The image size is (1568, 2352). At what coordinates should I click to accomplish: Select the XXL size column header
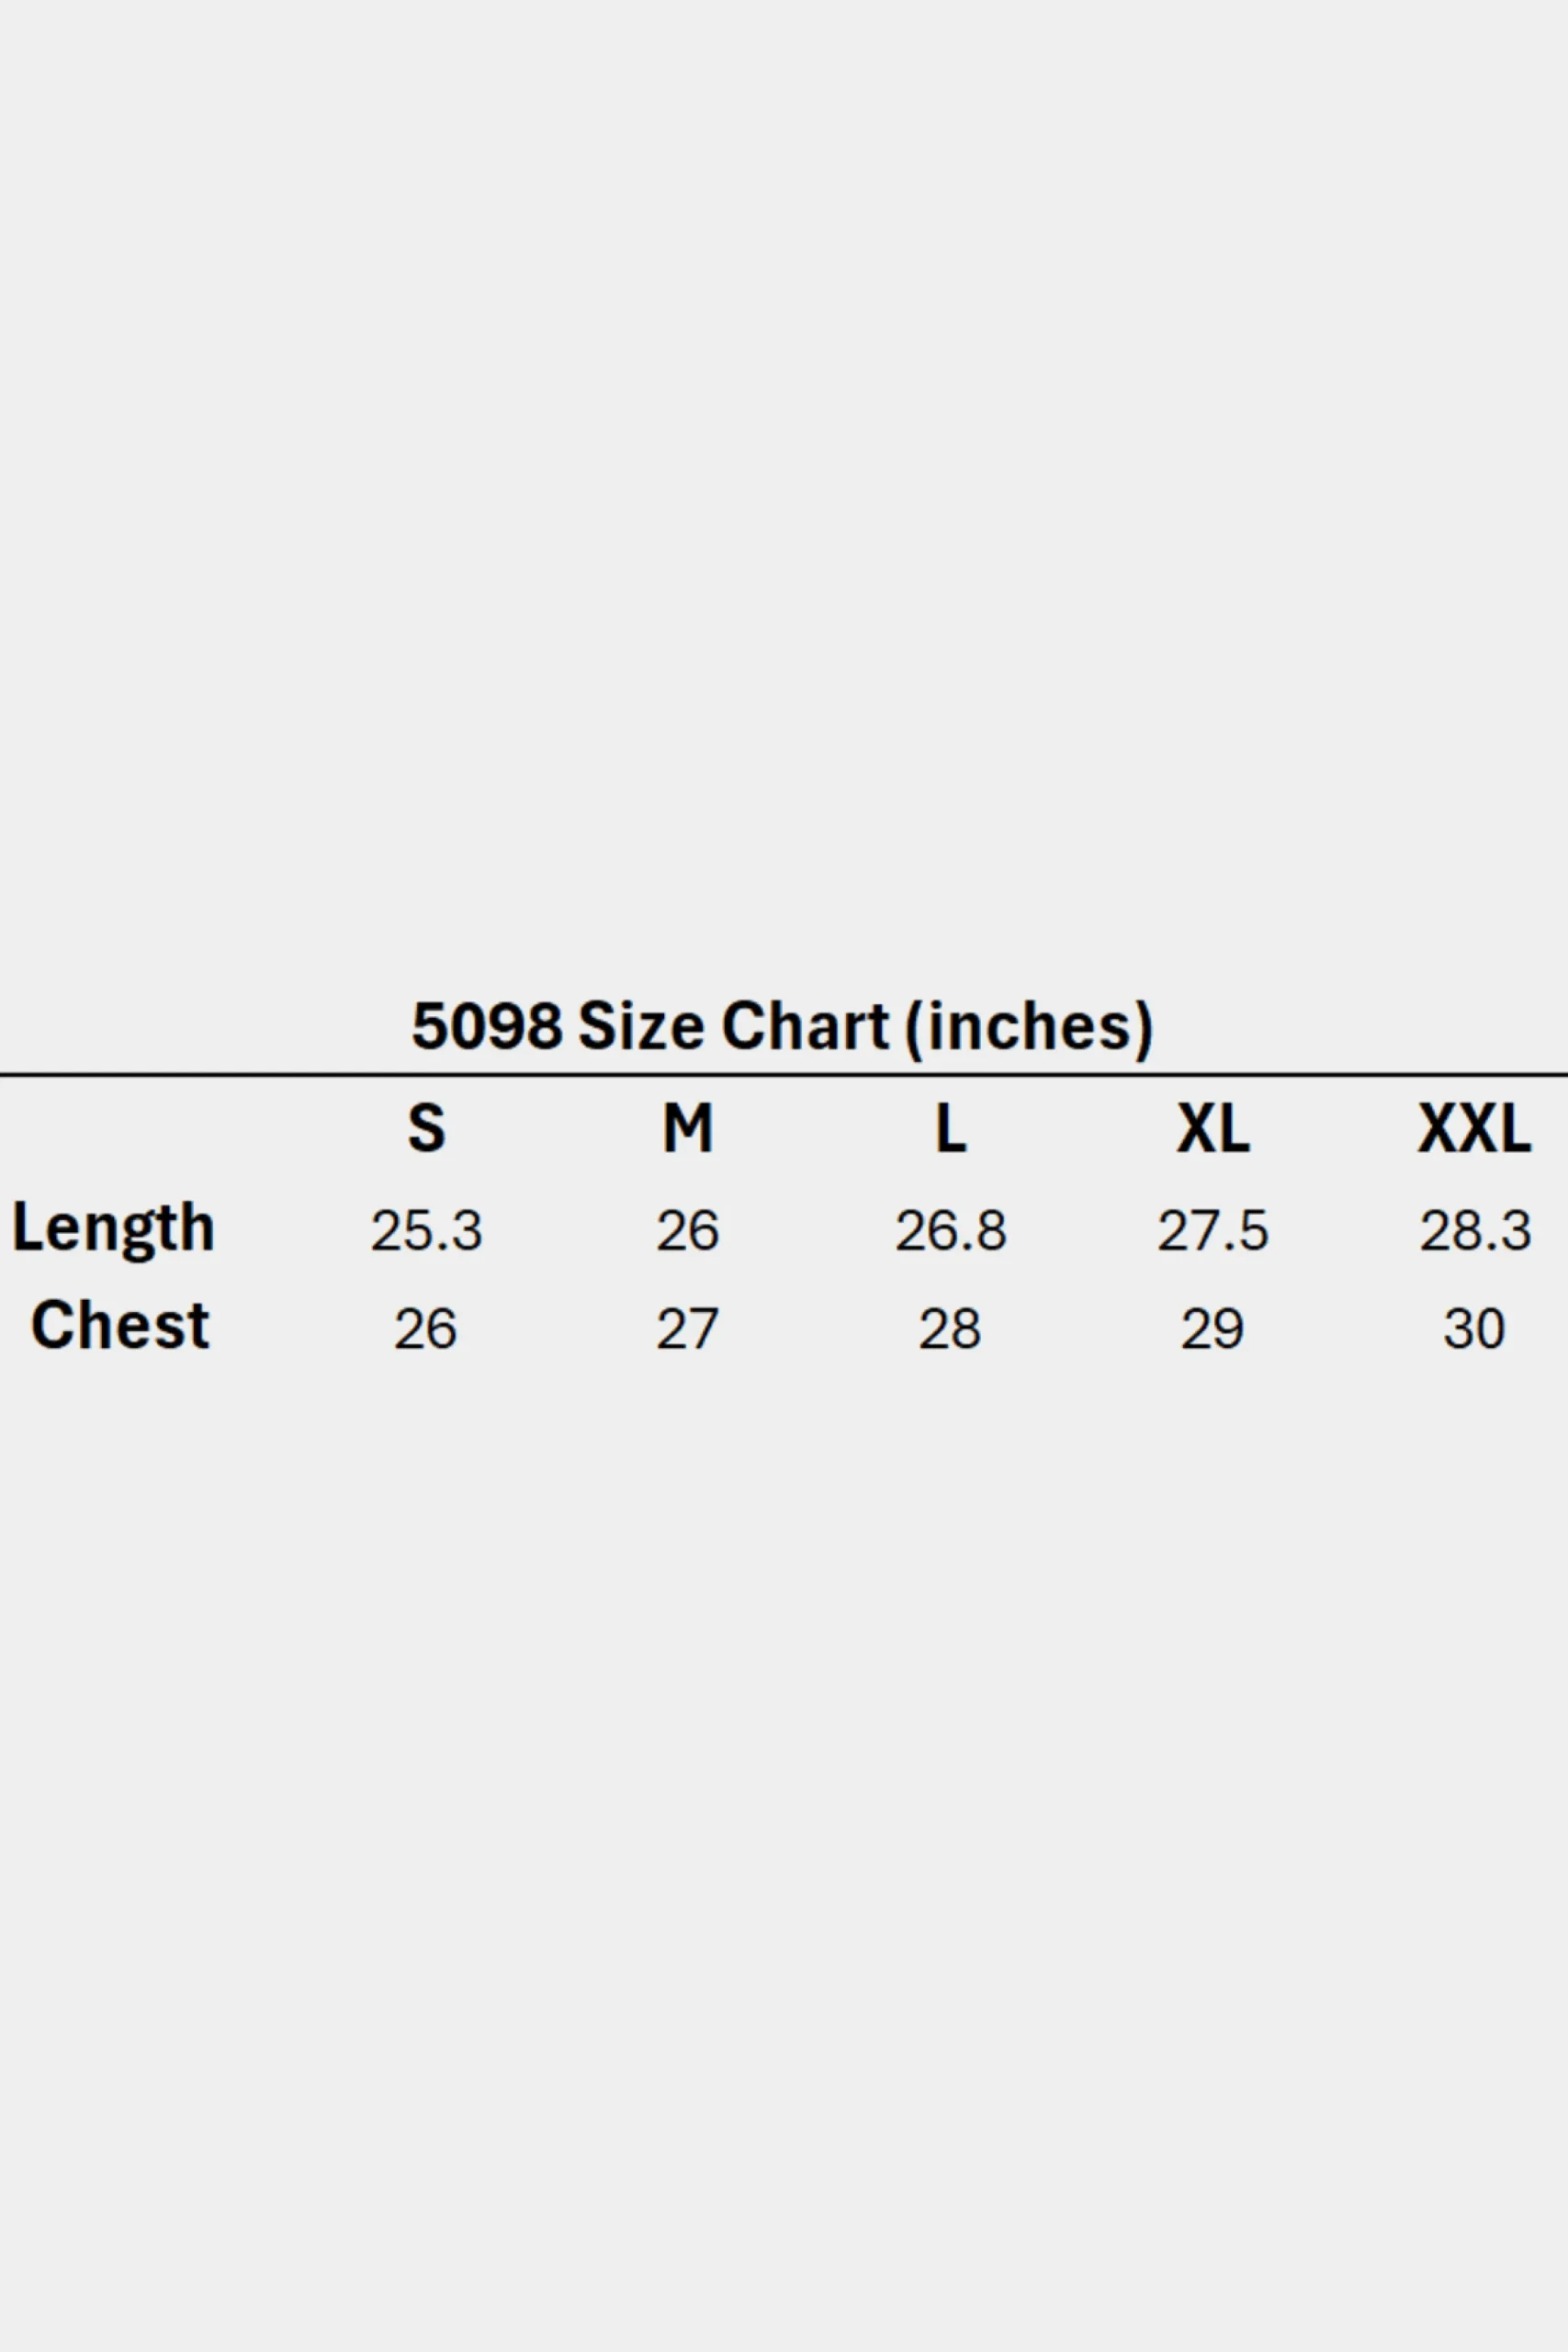(1474, 1128)
